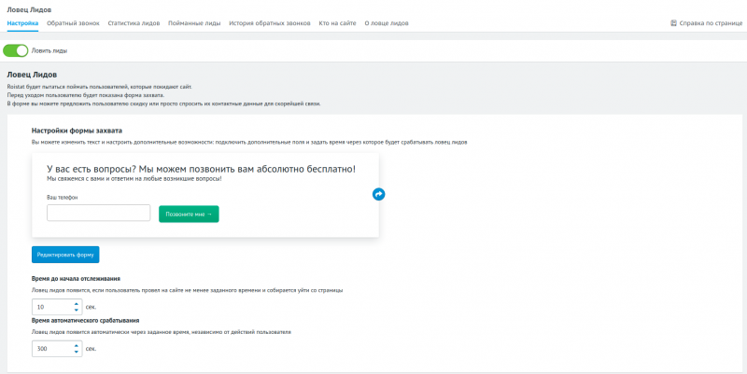747x374 pixels.
Task: Click the blue share arrow icon beside form
Action: pyautogui.click(x=378, y=194)
